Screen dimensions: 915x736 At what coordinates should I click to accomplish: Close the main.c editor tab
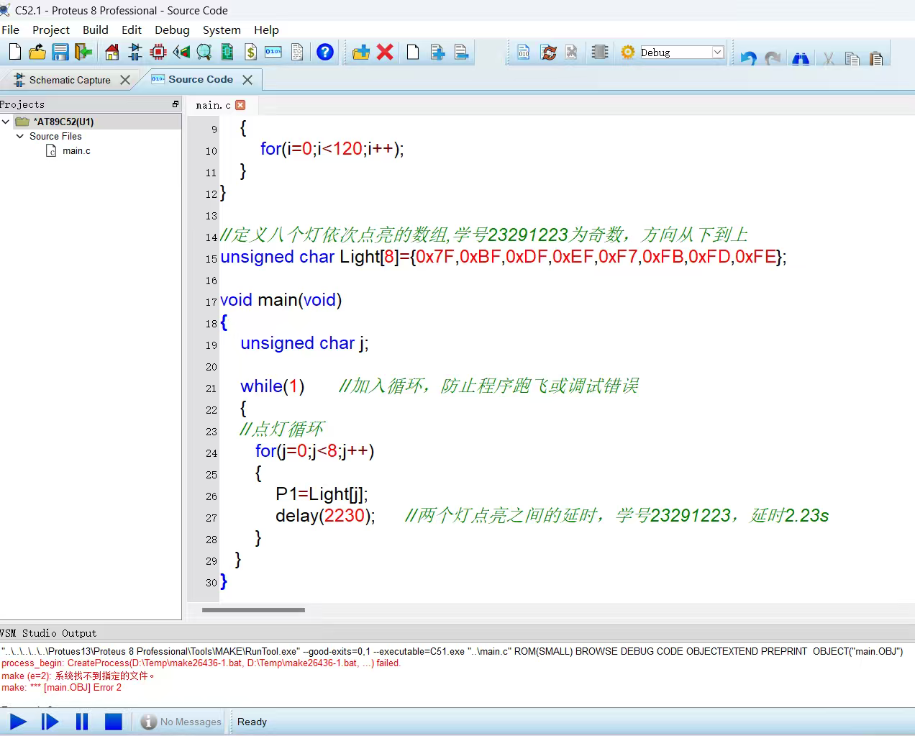[x=240, y=105]
